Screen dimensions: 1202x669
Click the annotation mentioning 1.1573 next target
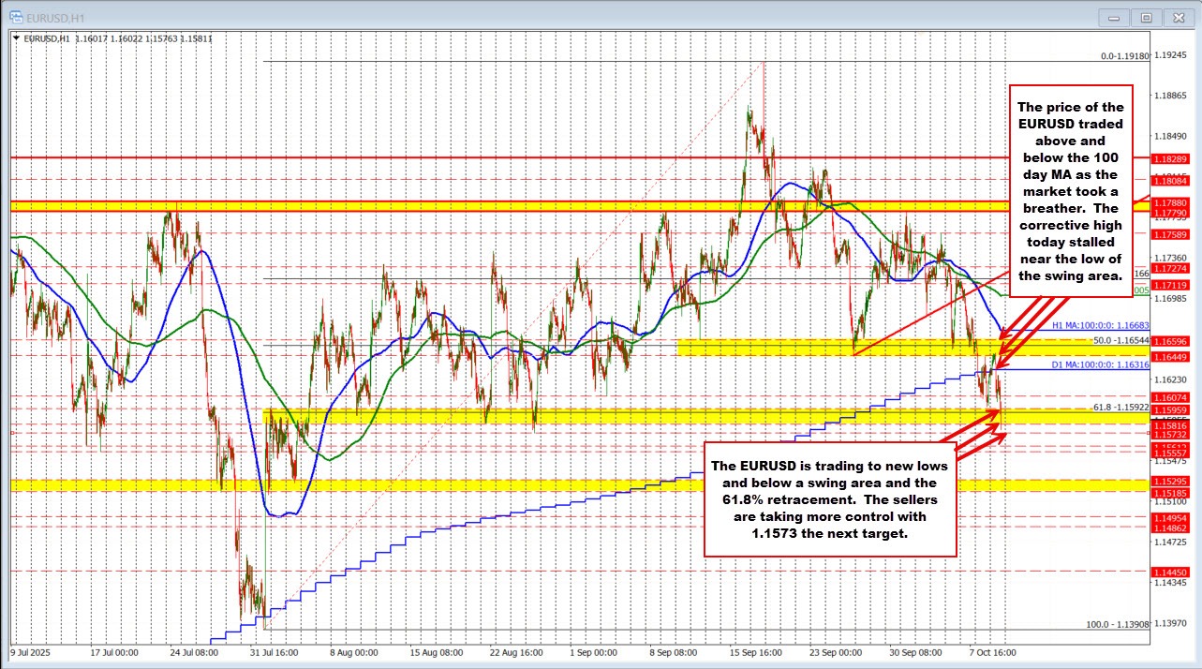pyautogui.click(x=829, y=499)
